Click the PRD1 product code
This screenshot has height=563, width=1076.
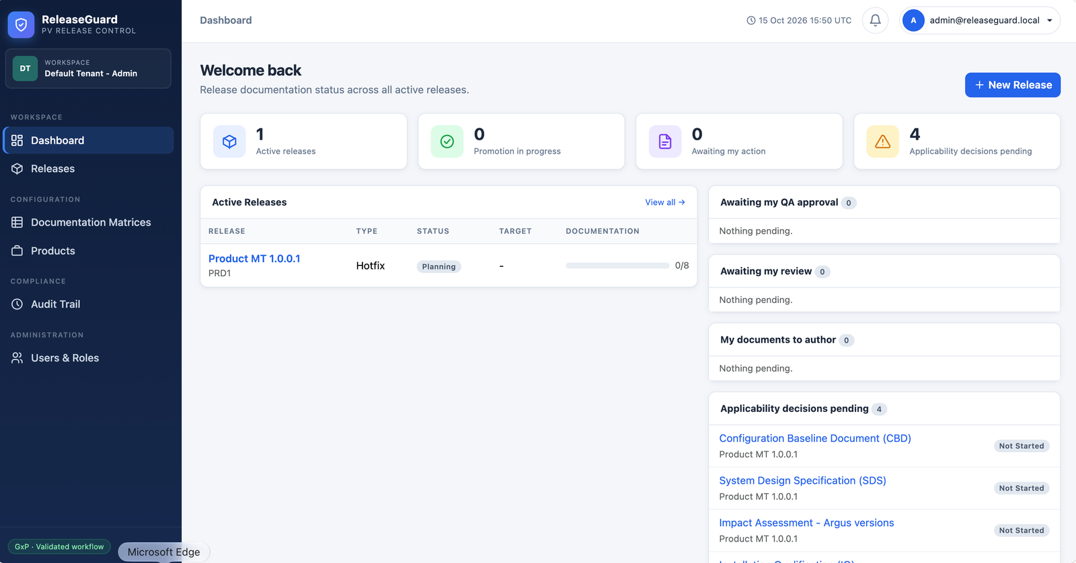(219, 273)
